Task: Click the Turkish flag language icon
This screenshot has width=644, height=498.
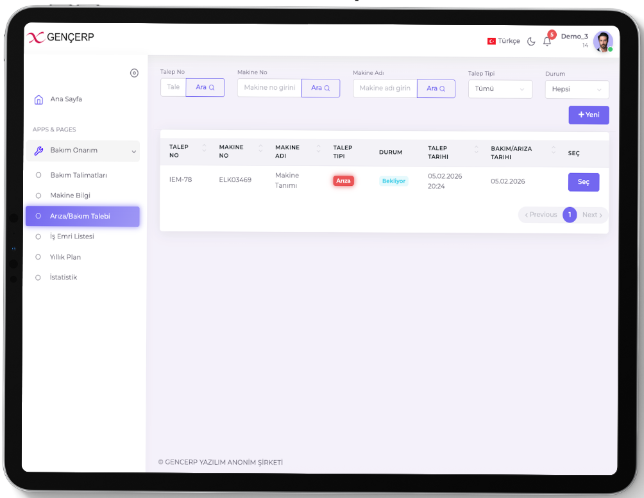Action: [x=491, y=41]
